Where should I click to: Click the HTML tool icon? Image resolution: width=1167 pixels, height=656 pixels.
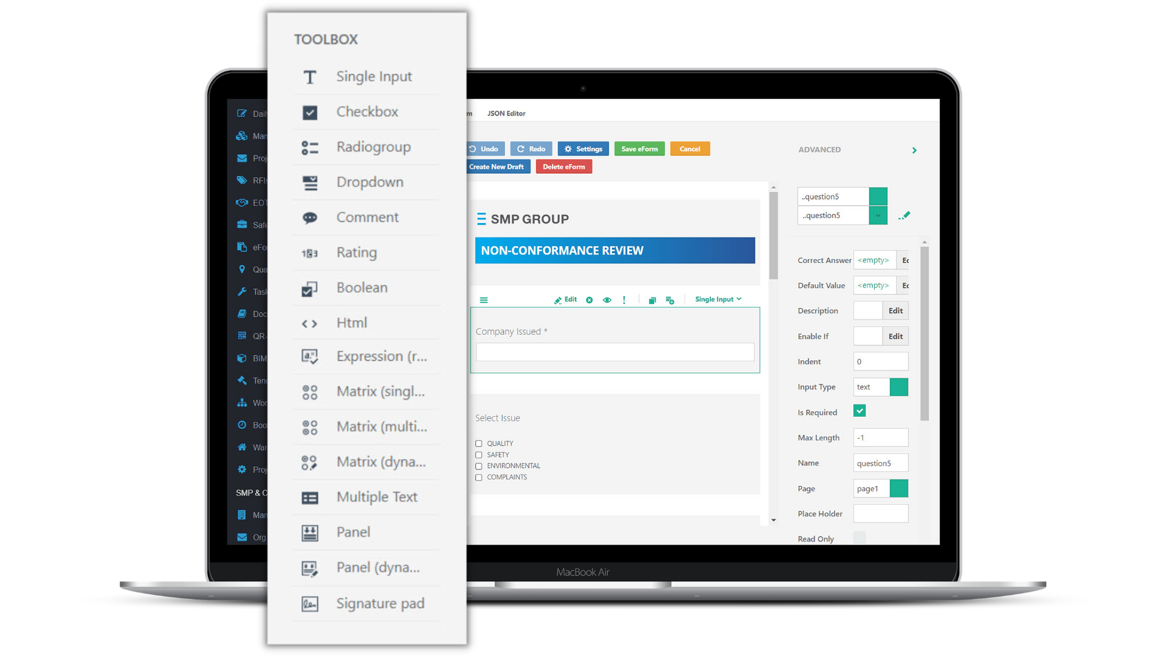tap(309, 322)
